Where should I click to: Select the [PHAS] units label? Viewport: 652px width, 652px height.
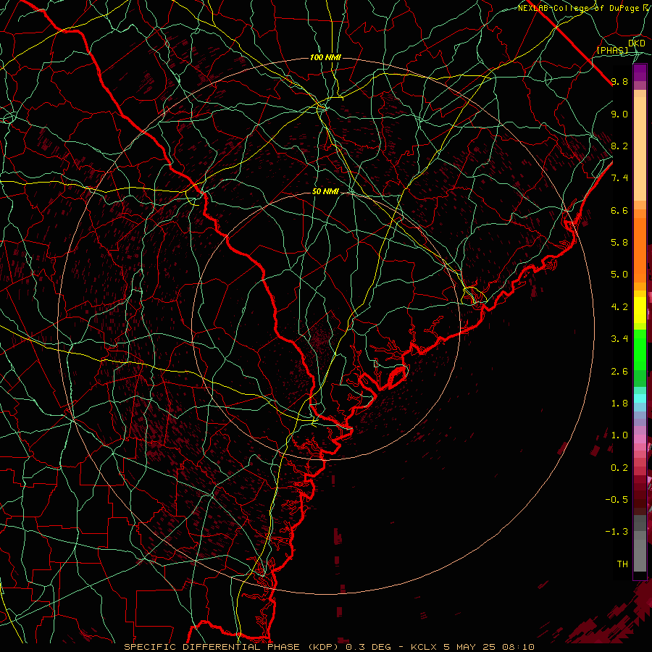(612, 51)
